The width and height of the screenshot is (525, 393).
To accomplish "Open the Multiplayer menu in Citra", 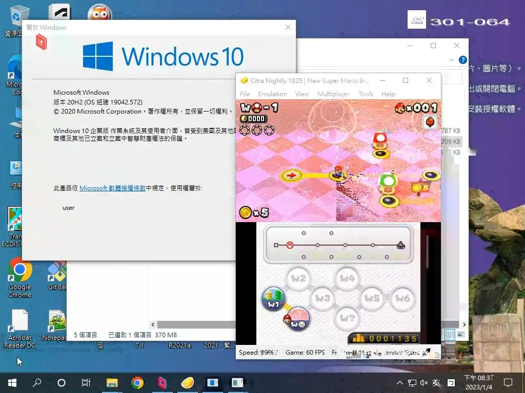I will pos(333,94).
